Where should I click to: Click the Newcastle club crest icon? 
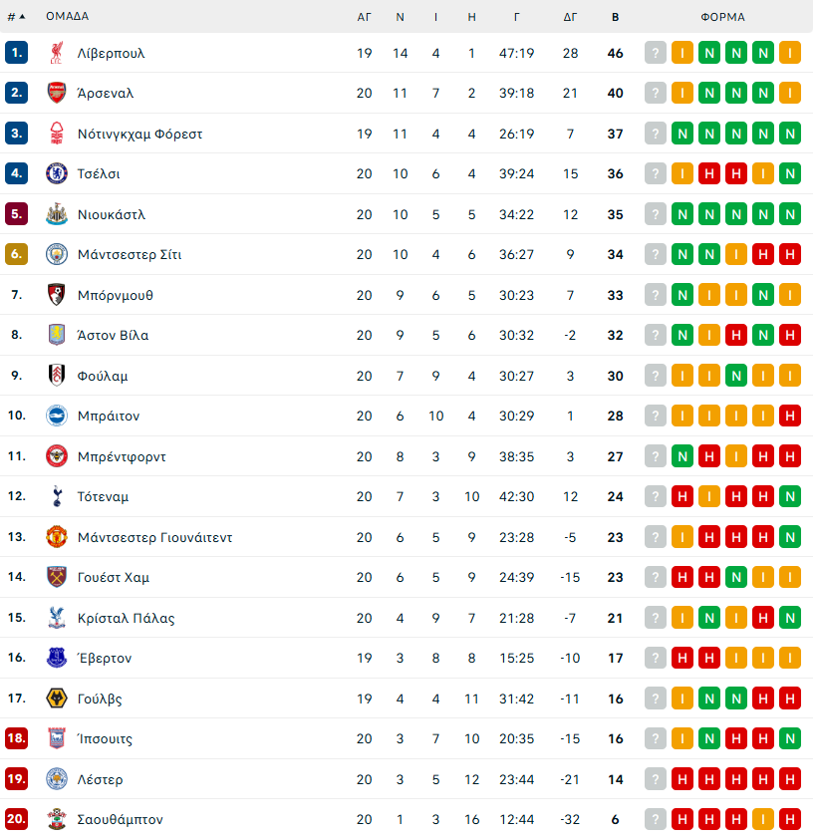(x=57, y=214)
